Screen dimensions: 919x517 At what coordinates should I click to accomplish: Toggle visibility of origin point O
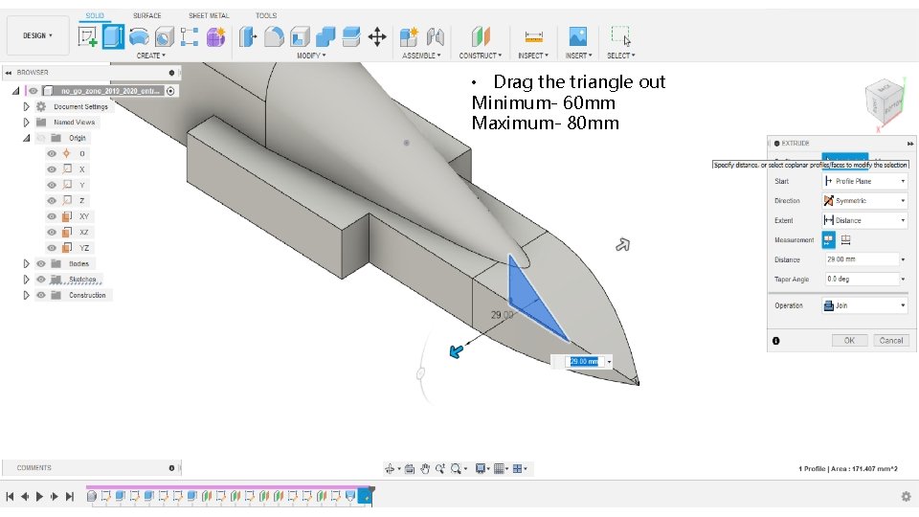(52, 153)
